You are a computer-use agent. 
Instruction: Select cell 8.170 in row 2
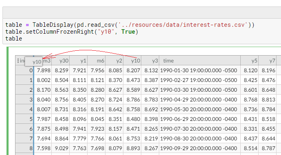click(x=43, y=90)
